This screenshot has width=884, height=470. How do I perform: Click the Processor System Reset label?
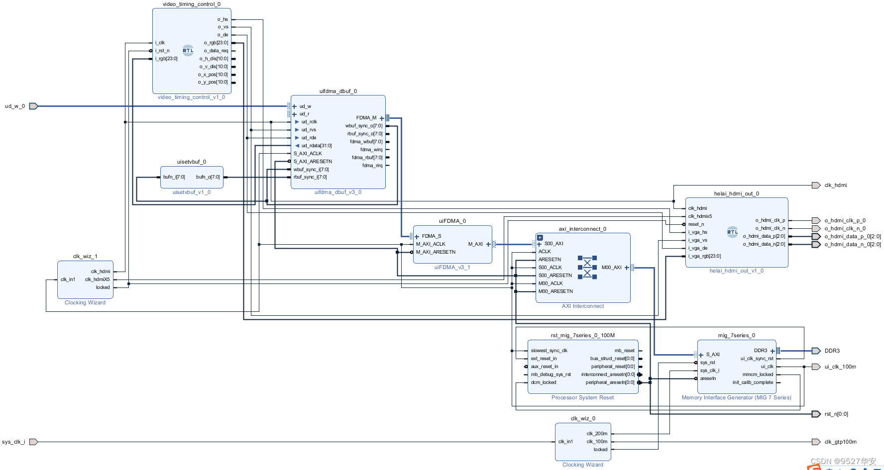(x=582, y=397)
